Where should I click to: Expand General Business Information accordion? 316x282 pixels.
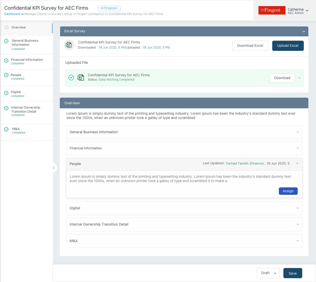(x=184, y=132)
